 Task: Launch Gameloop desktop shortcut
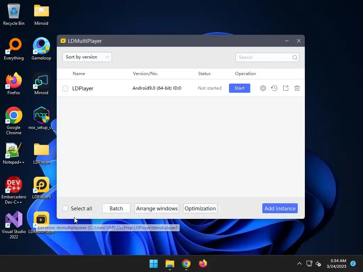tap(41, 49)
